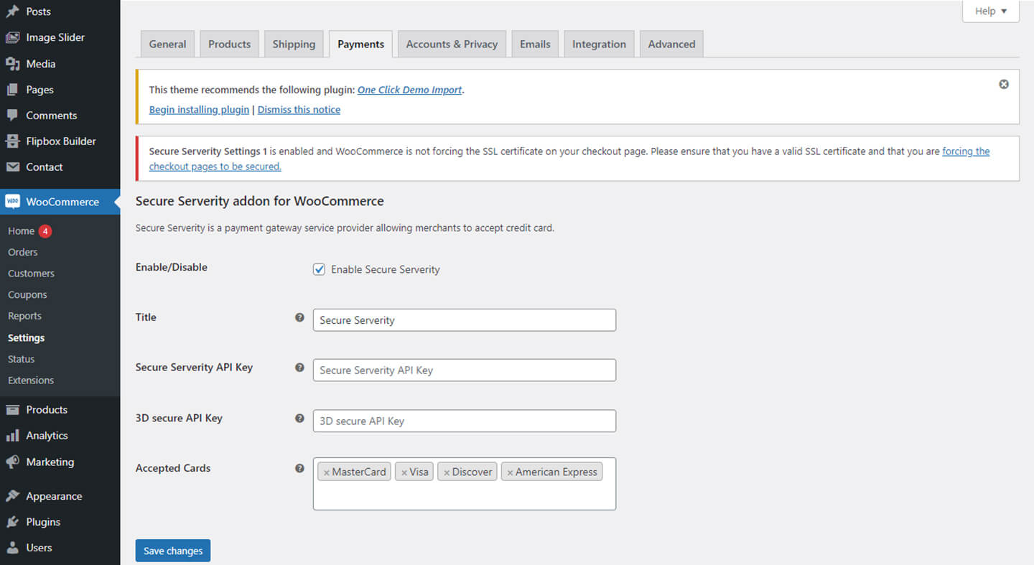Click the Secure Serverity API Key field

coord(465,370)
